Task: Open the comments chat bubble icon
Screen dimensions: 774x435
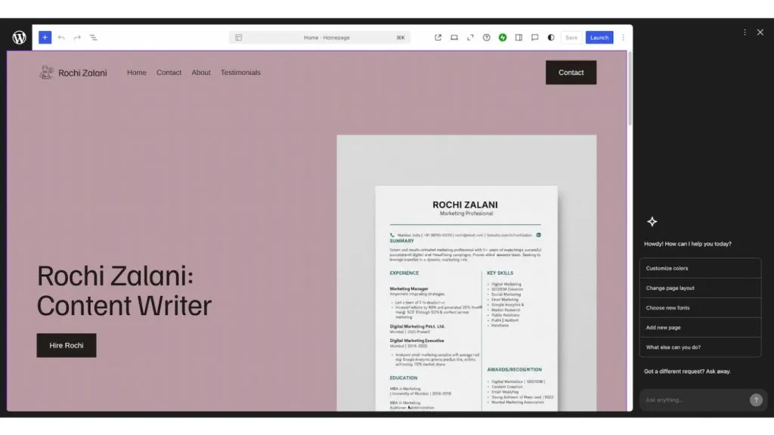Action: pos(534,38)
